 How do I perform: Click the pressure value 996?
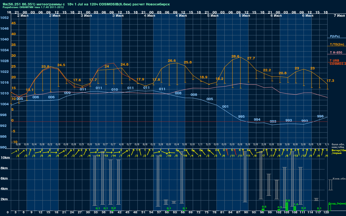pyautogui.click(x=320, y=116)
